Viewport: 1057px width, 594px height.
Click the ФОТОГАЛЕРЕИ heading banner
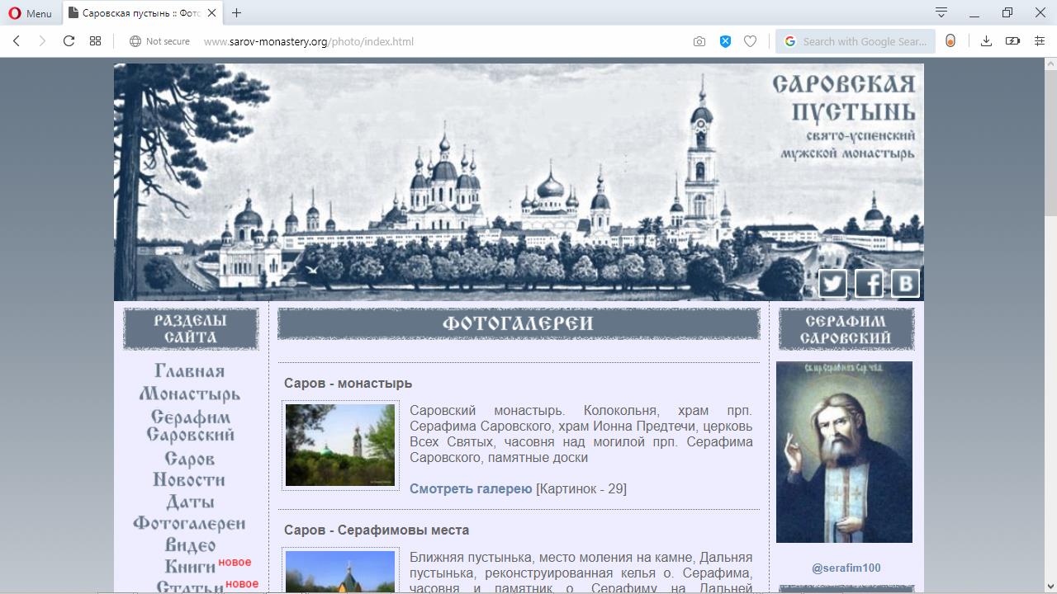tap(519, 323)
